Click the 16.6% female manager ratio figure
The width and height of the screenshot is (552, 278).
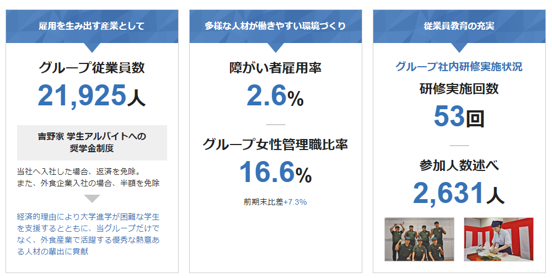275,173
